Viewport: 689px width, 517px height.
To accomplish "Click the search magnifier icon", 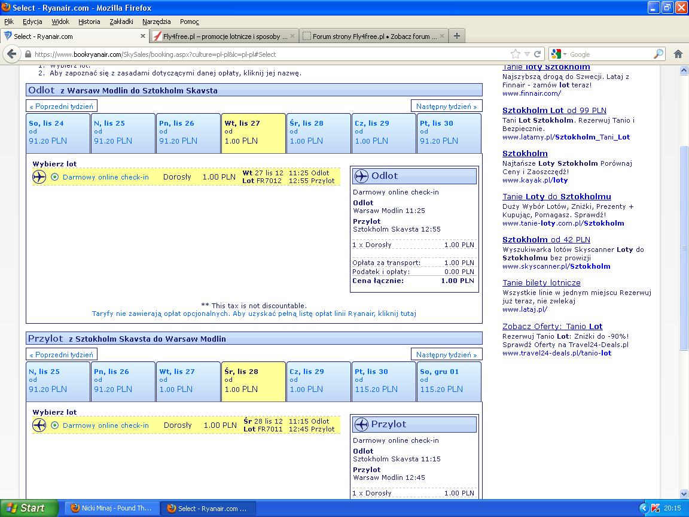I will click(658, 54).
